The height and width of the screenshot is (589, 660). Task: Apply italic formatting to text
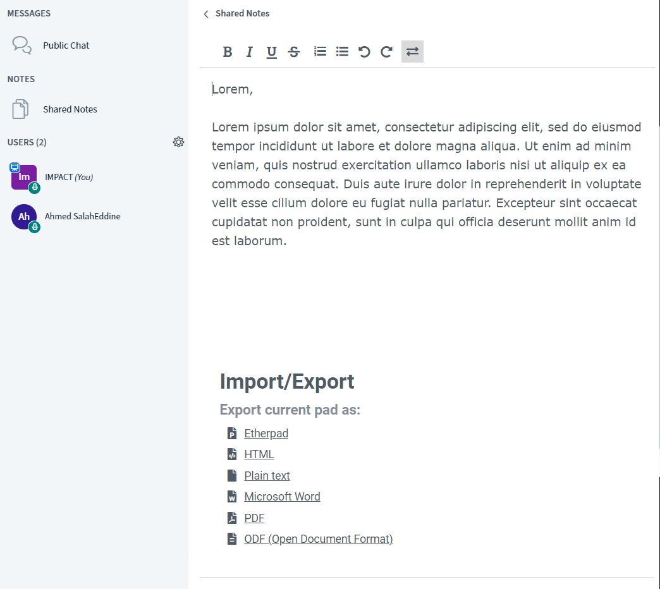[x=250, y=52]
